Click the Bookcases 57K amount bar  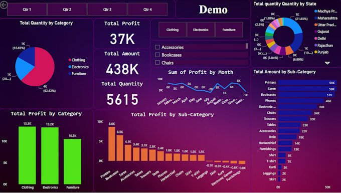tap(306, 95)
